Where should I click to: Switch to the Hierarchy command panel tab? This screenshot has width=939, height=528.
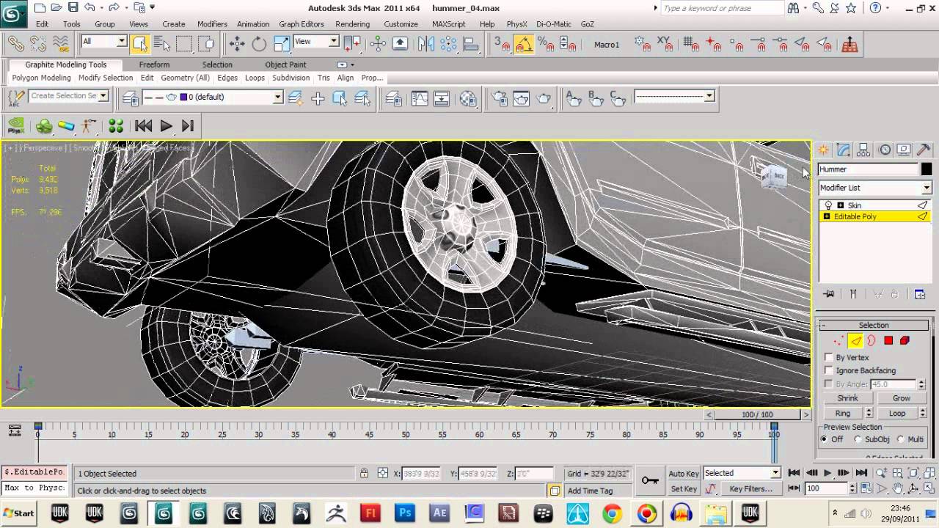point(863,150)
